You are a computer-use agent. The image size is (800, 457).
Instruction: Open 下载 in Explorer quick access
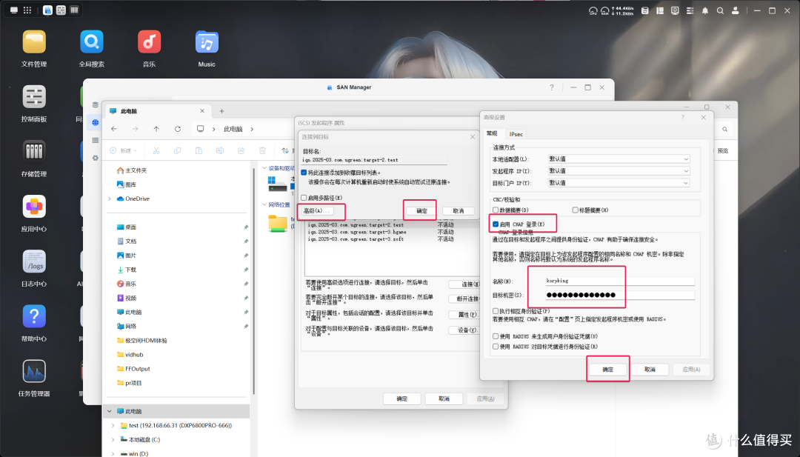(x=127, y=270)
